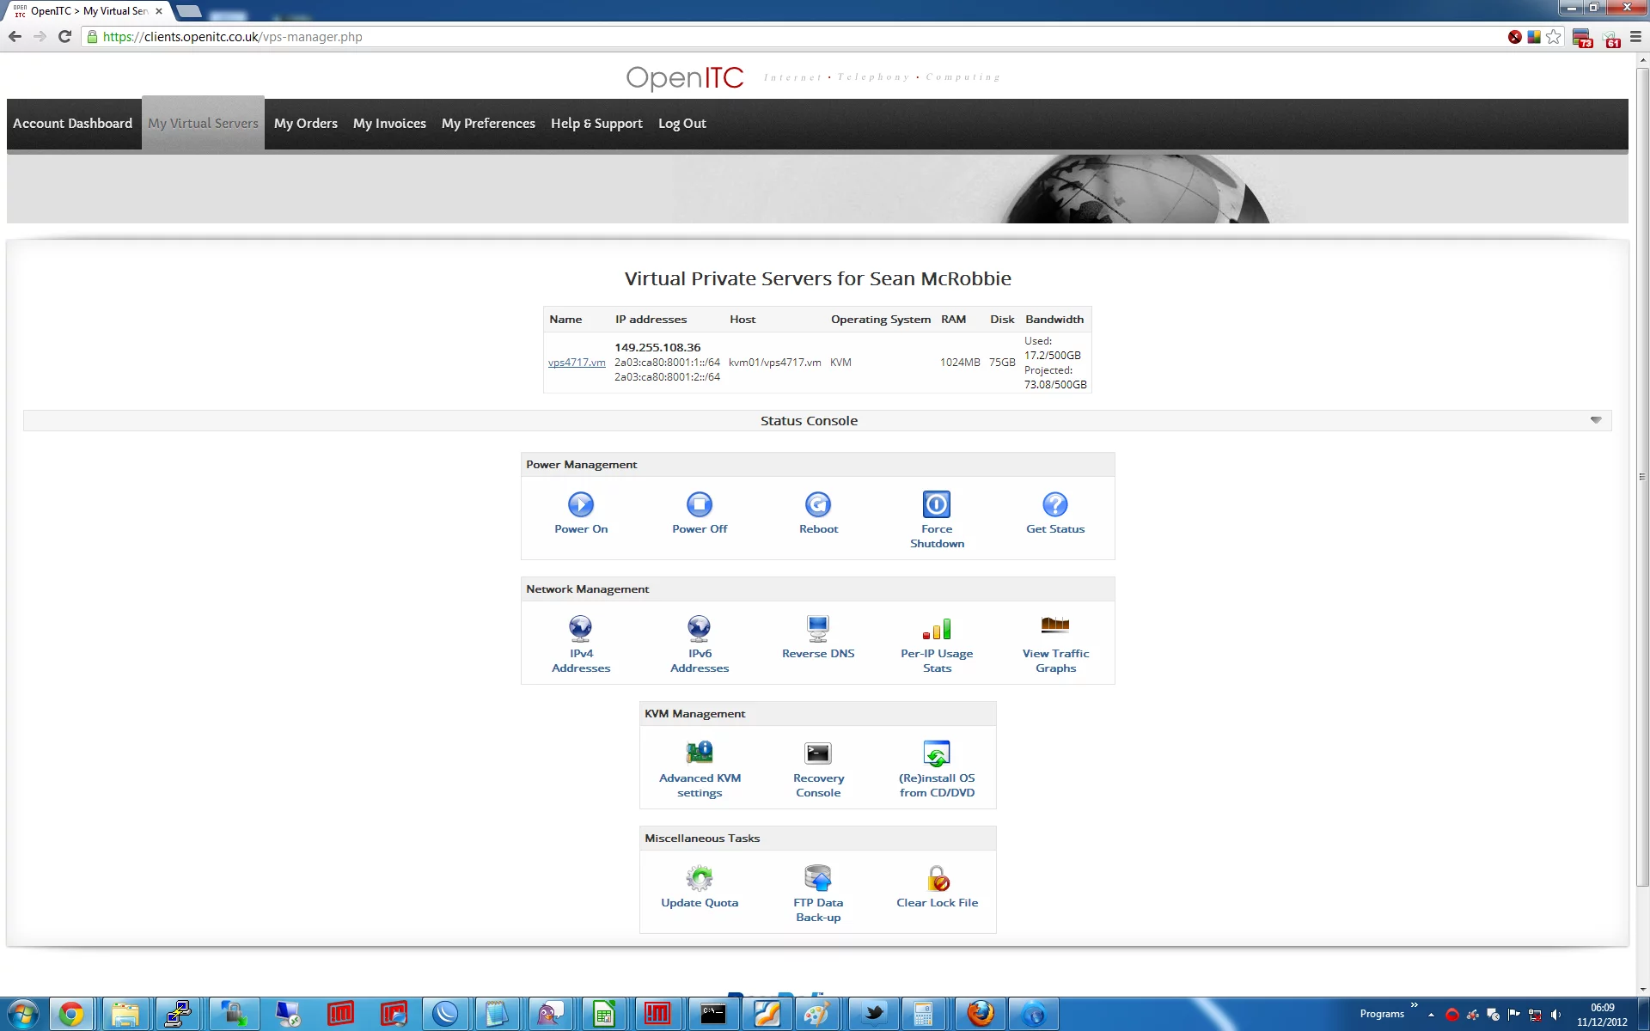Click the Status Console header bar
Viewport: 1650px width, 1031px height.
(817, 420)
